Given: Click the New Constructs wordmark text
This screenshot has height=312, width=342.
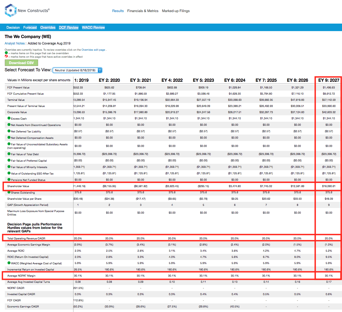Looking at the screenshot, I should click(34, 11).
